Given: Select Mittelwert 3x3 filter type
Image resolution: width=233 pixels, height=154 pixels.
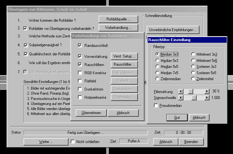Looking at the screenshot, I should pos(193,54).
